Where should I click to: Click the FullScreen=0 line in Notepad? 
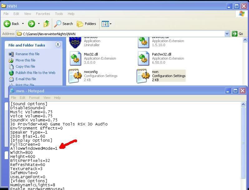[x=25, y=144]
